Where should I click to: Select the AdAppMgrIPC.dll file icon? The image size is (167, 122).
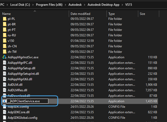pyautogui.click(x=4, y=63)
